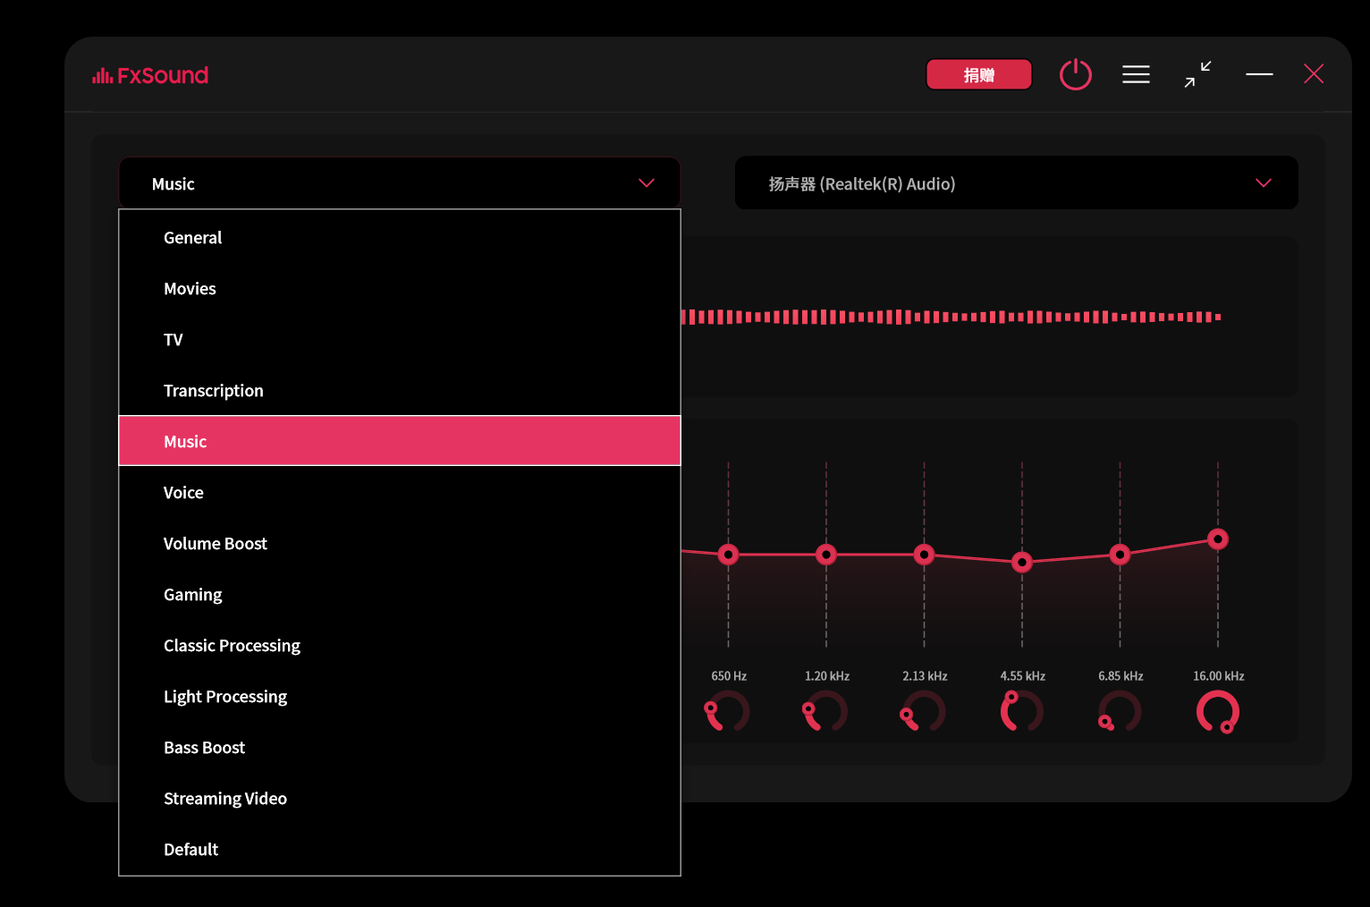Choose the TV preset

point(400,339)
